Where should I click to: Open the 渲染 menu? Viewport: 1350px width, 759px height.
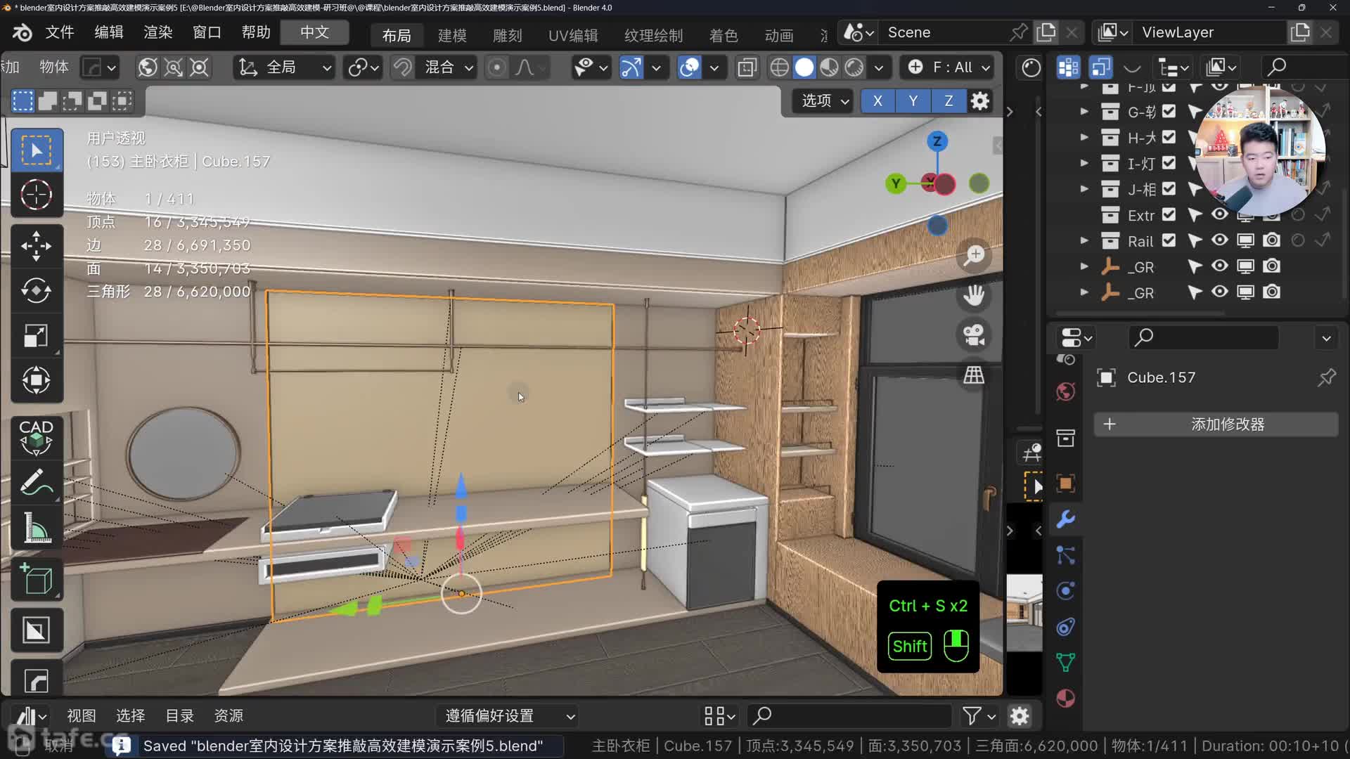(x=157, y=32)
